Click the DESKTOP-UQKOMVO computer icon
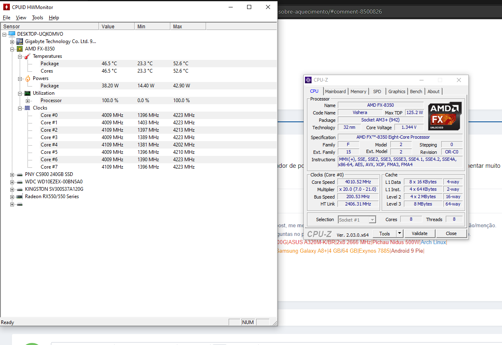 tap(12, 34)
